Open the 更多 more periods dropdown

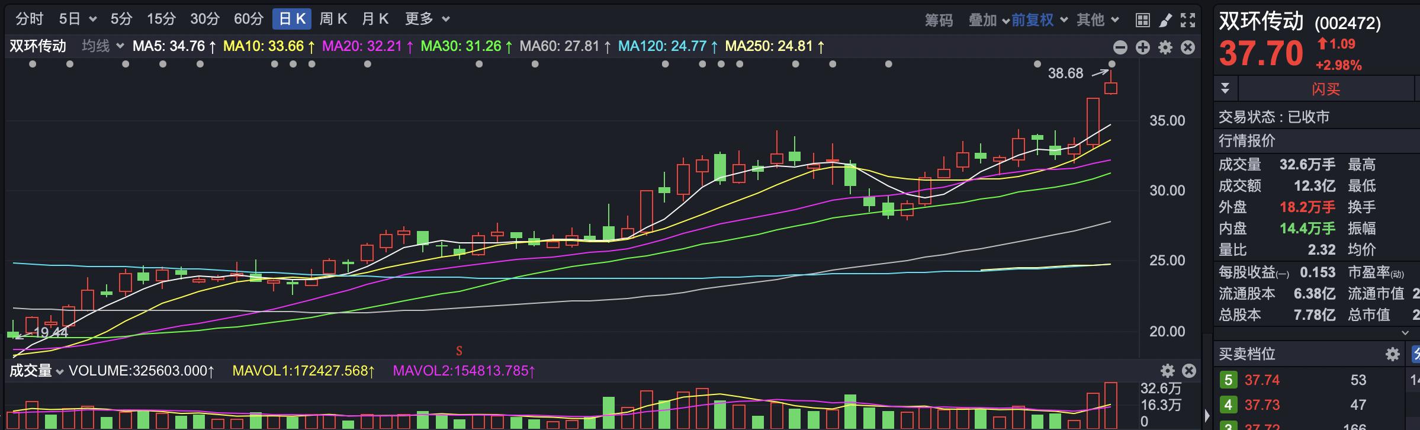pos(427,19)
